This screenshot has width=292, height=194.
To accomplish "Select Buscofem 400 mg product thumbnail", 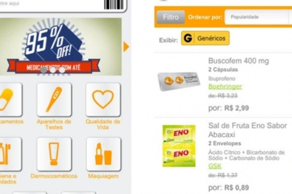I will pos(179,81).
